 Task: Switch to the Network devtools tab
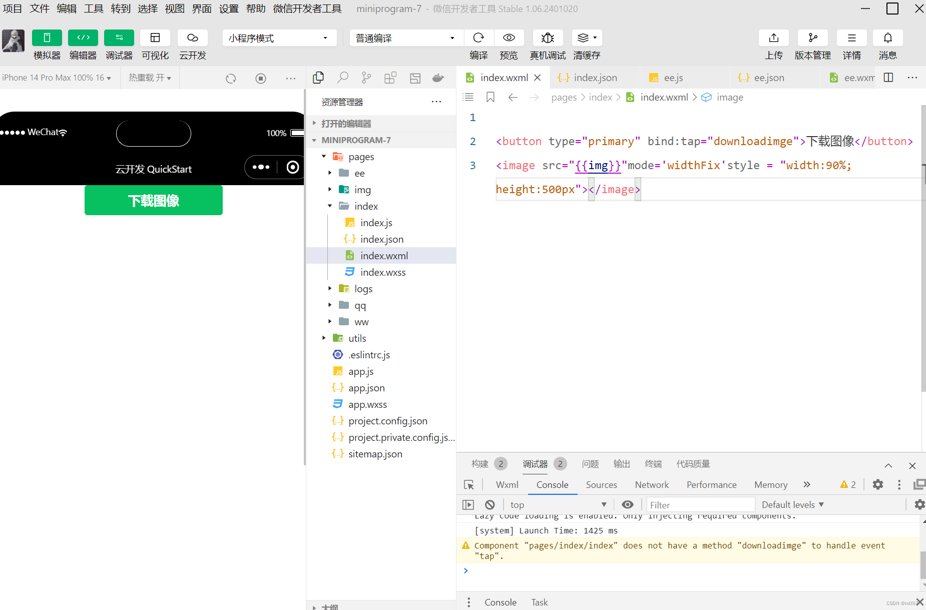click(652, 484)
